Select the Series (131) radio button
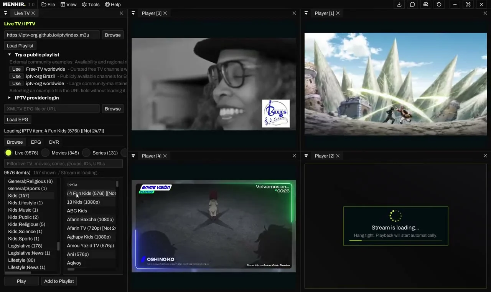 pos(86,153)
